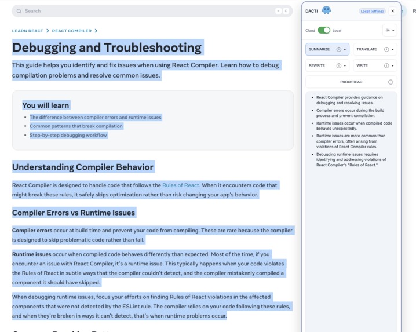416x332 pixels.
Task: Click the info icon on the SUMMARIZE button
Action: click(x=339, y=49)
